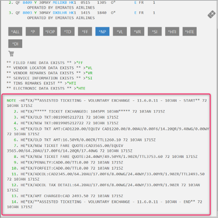Click the DXBLHR city pair link

coord(60,13)
